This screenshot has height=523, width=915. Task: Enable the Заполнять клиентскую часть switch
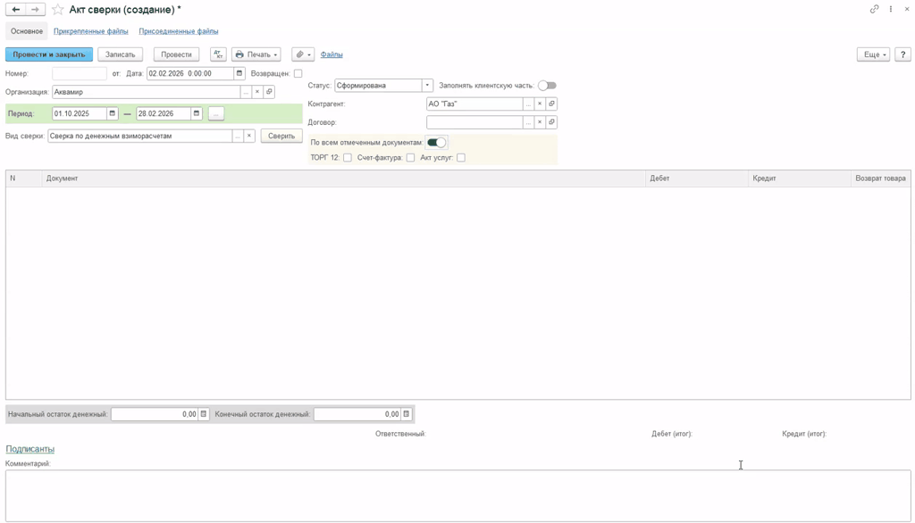pos(547,86)
